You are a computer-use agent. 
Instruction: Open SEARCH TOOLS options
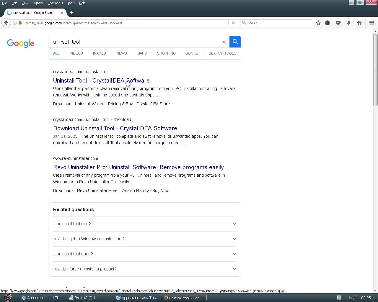coord(222,53)
